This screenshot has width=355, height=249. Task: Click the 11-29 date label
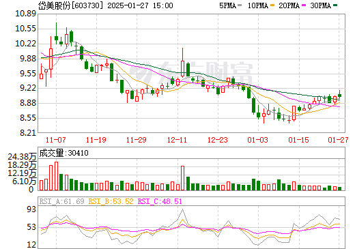[137, 140]
